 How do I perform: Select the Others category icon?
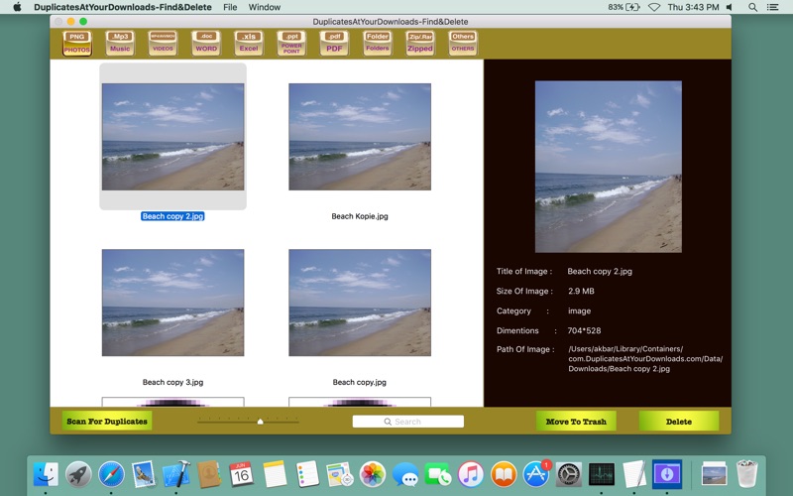[463, 43]
